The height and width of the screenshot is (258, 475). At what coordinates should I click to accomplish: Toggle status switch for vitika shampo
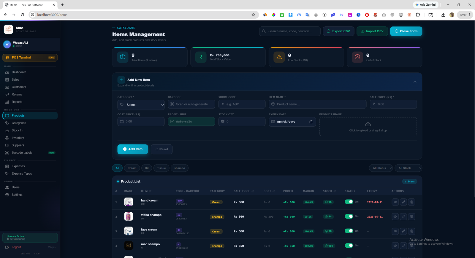(349, 216)
